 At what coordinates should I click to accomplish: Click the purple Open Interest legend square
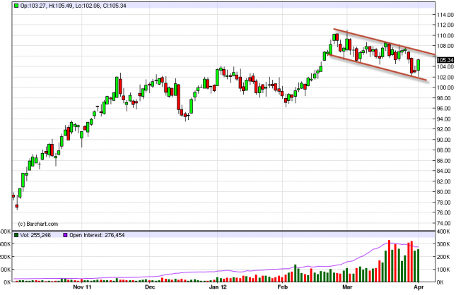point(65,235)
